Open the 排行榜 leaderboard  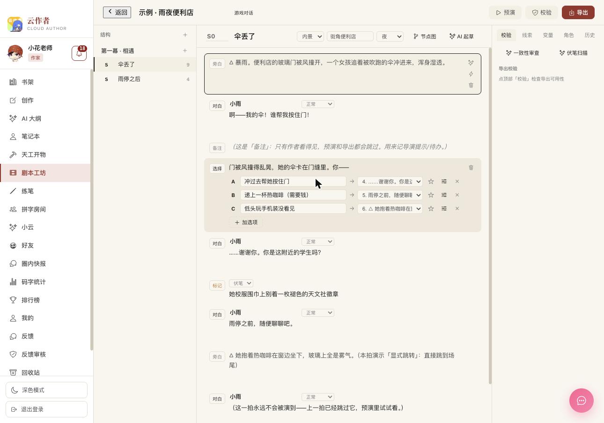point(45,300)
